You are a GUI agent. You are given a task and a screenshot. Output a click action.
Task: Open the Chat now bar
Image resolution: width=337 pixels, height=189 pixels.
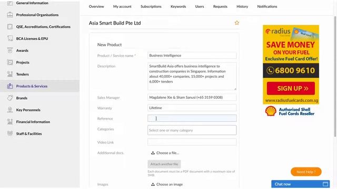tap(301, 184)
